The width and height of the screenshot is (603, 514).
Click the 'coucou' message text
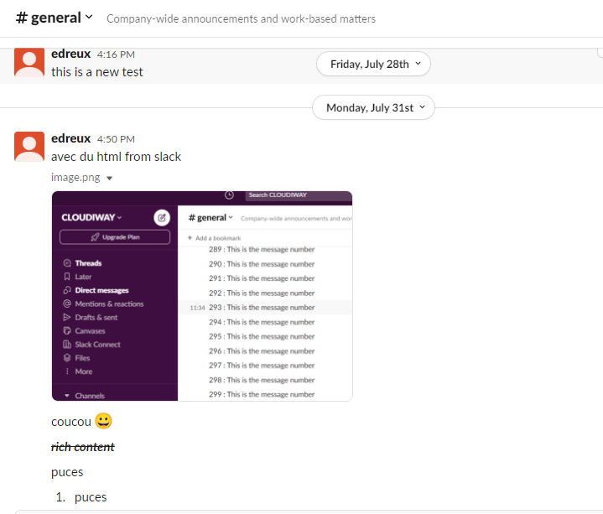(x=71, y=422)
